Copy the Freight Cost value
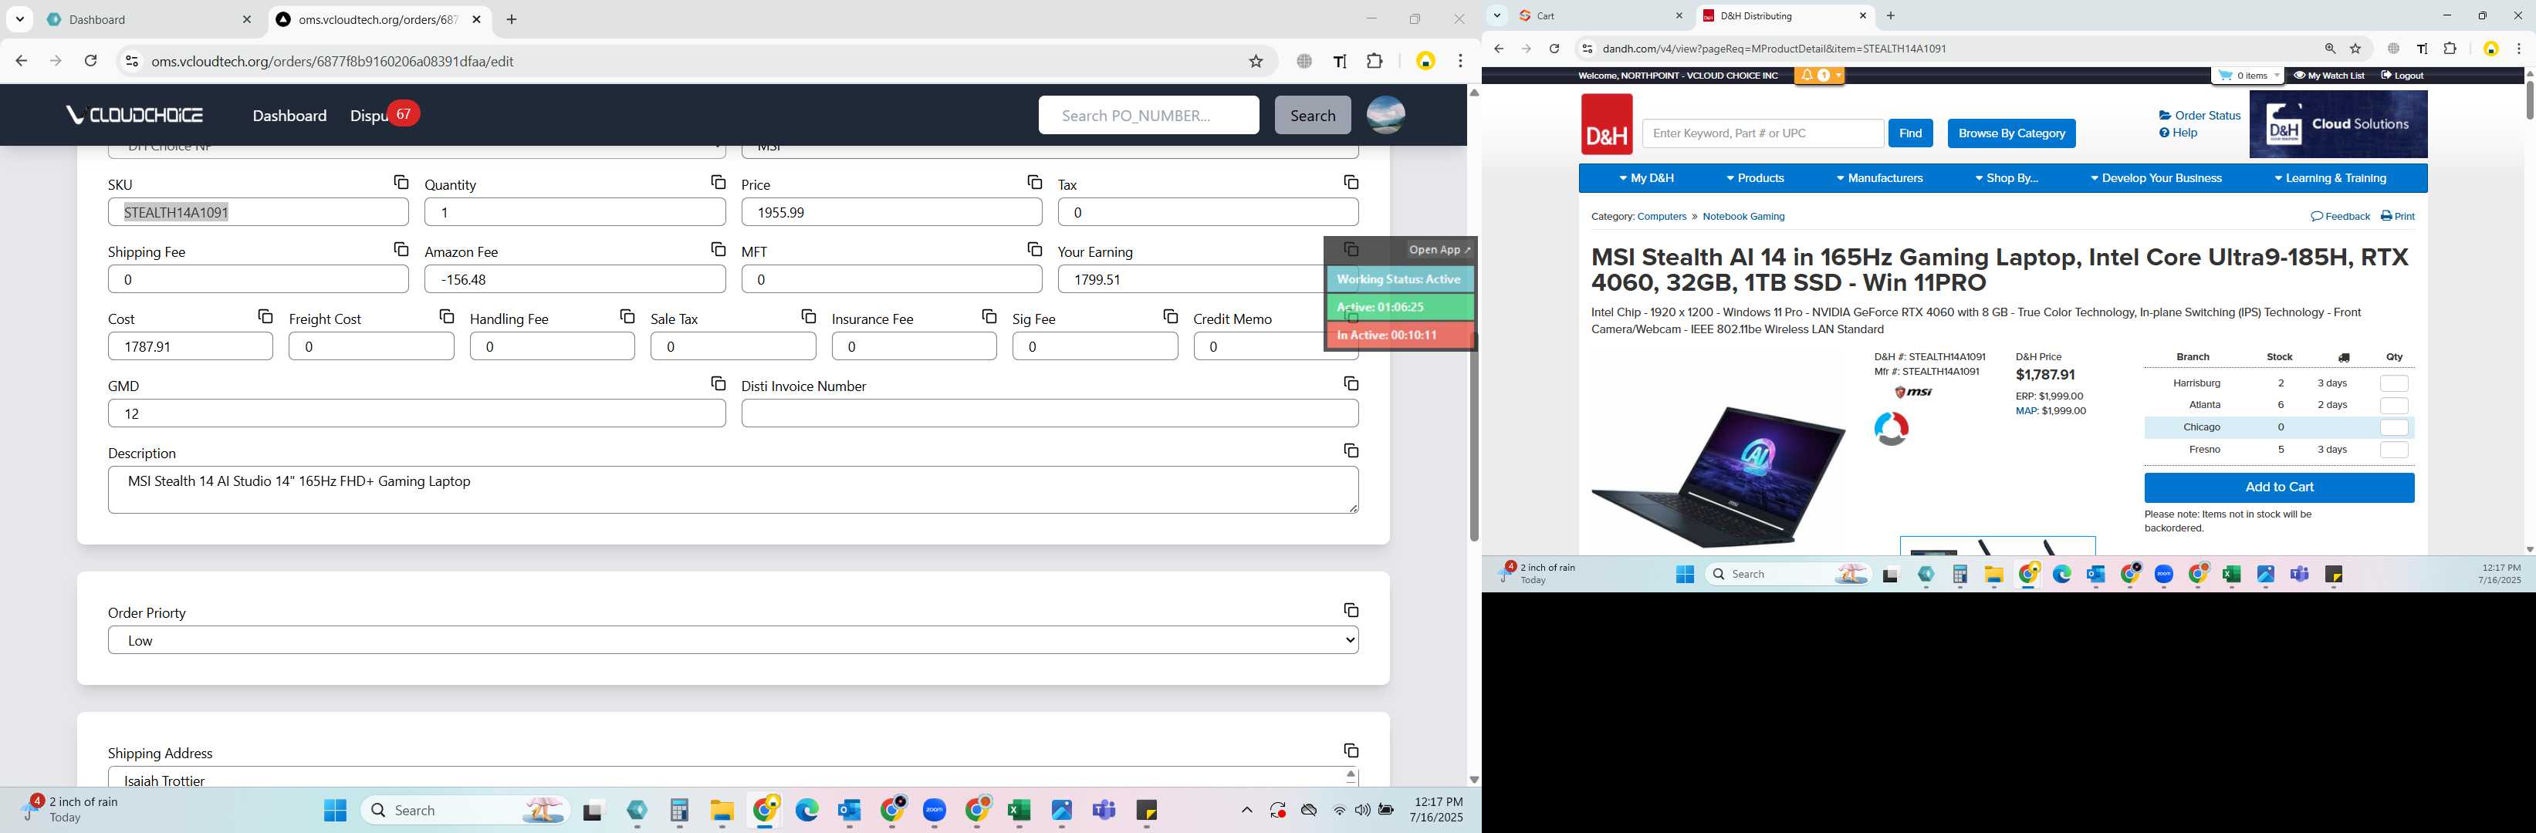This screenshot has height=833, width=2536. pyautogui.click(x=446, y=317)
